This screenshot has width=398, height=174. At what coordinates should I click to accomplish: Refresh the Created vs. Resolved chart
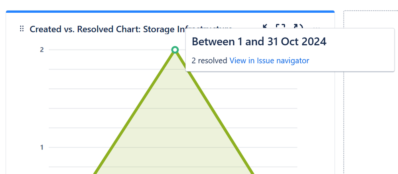pyautogui.click(x=298, y=26)
